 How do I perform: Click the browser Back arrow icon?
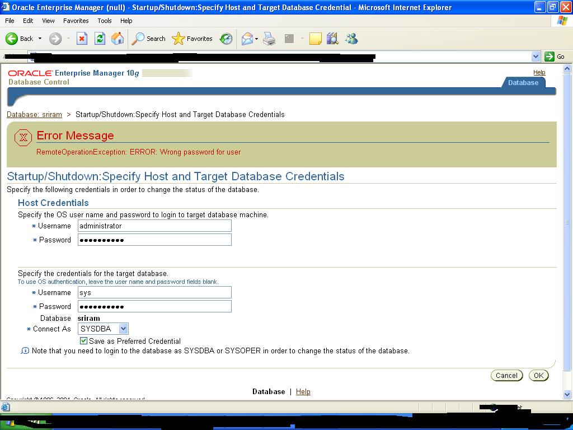[x=12, y=39]
